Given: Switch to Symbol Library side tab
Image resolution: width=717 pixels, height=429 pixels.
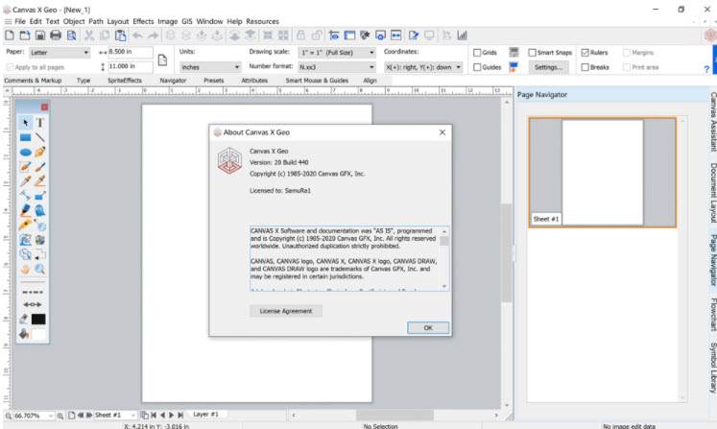Looking at the screenshot, I should coord(712,368).
